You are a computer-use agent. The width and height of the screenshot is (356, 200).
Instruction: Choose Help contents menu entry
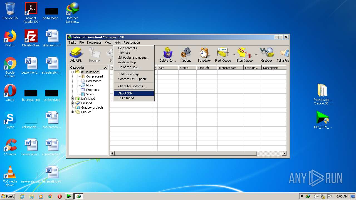click(134, 48)
